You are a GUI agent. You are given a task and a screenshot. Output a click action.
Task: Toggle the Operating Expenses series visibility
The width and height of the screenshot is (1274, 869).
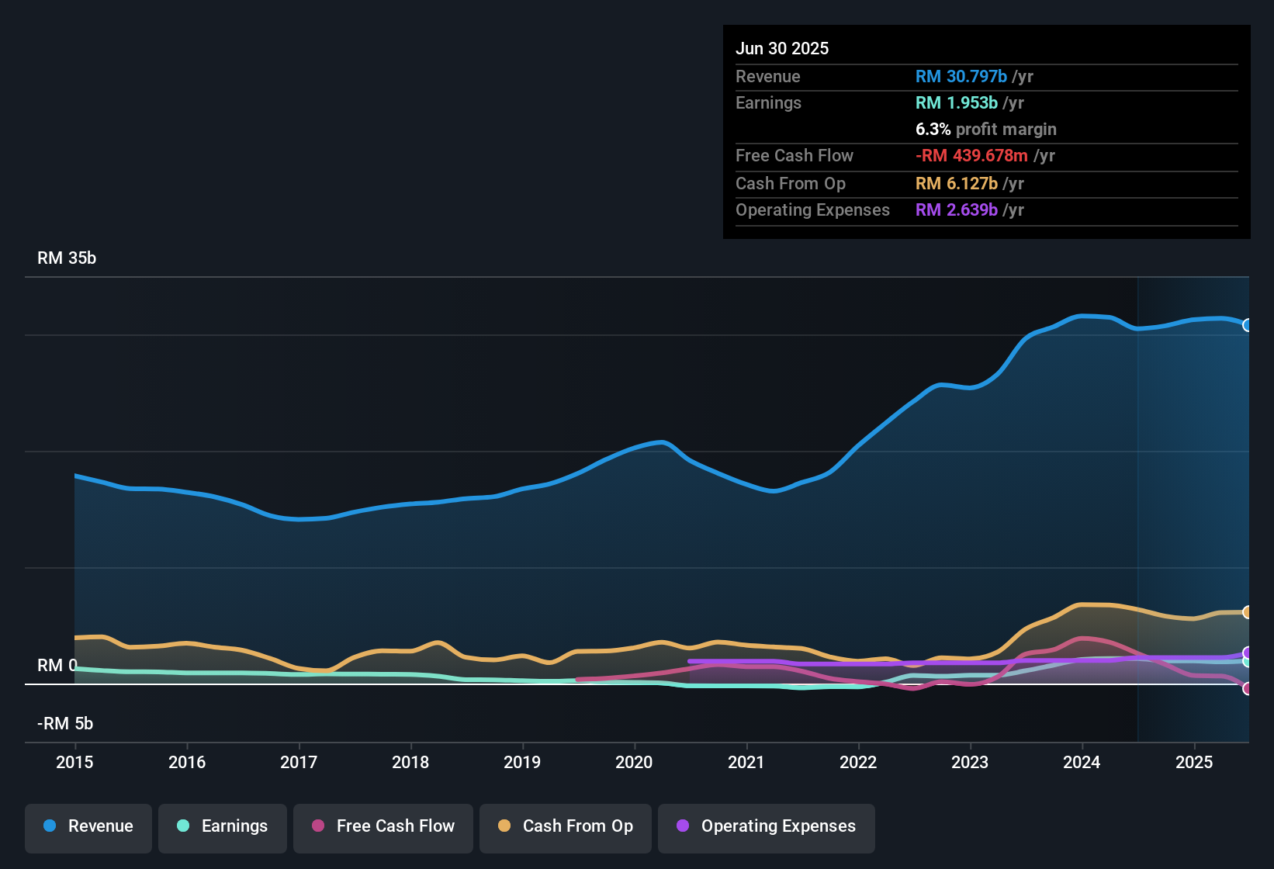pyautogui.click(x=767, y=826)
